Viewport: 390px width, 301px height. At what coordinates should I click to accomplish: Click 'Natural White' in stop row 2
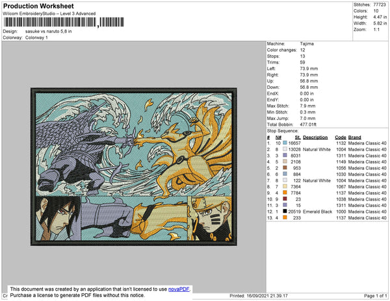coord(317,149)
